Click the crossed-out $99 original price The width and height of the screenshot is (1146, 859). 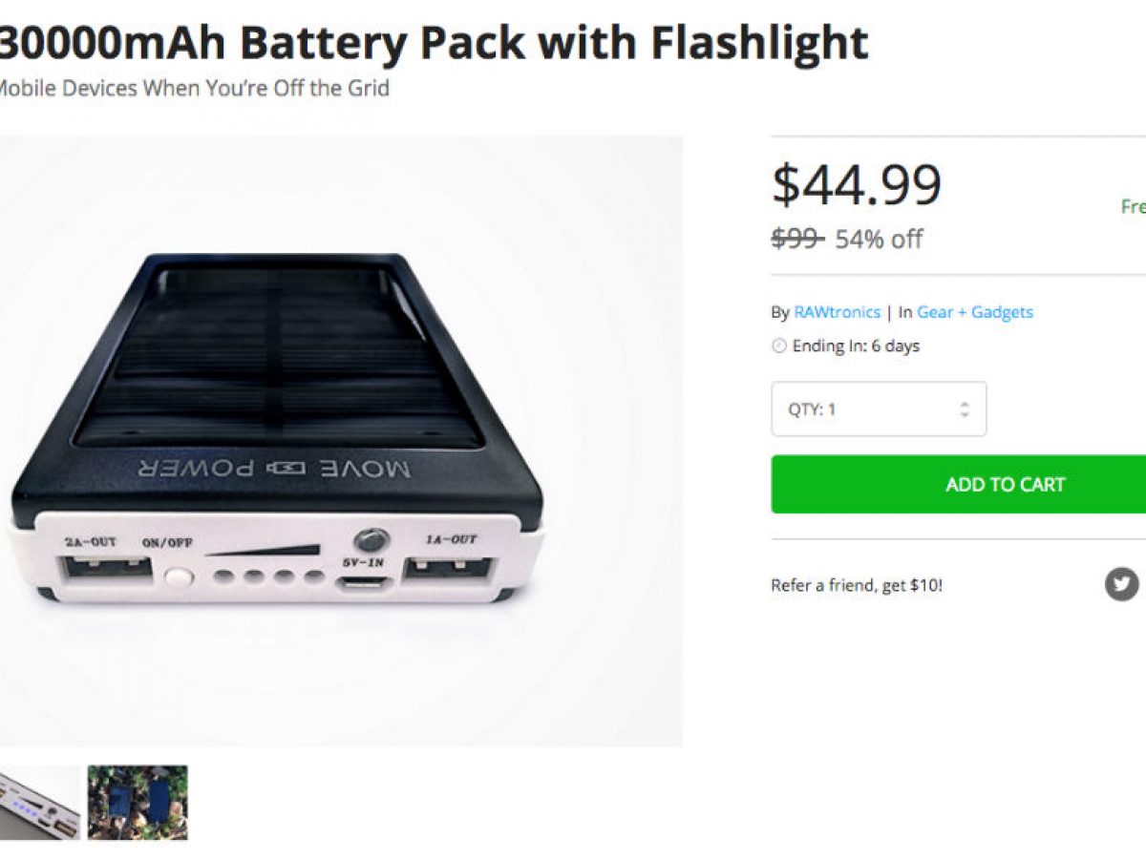(797, 239)
